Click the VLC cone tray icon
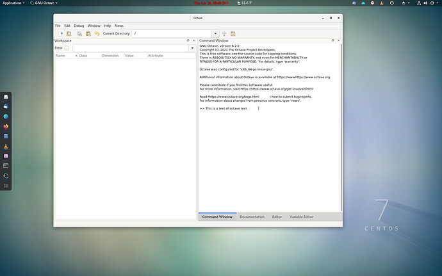Image resolution: width=442 pixels, height=276 pixels. 381,3
